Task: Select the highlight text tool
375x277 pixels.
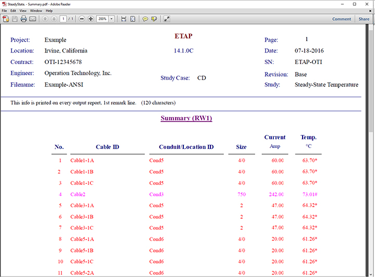Action: point(154,19)
